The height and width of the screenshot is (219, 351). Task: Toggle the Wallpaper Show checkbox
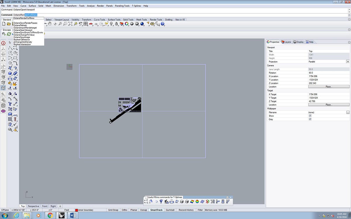[310, 116]
